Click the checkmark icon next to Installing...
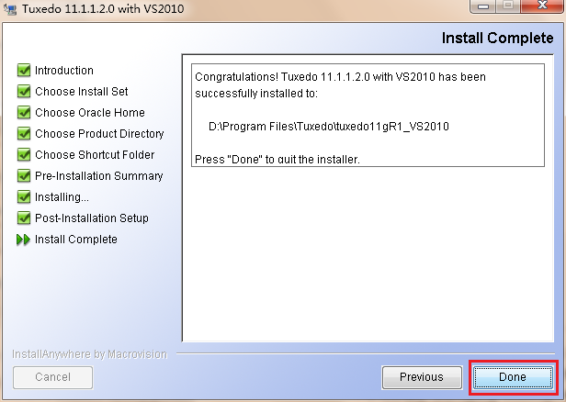Viewport: 566px width, 402px height. pyautogui.click(x=24, y=197)
